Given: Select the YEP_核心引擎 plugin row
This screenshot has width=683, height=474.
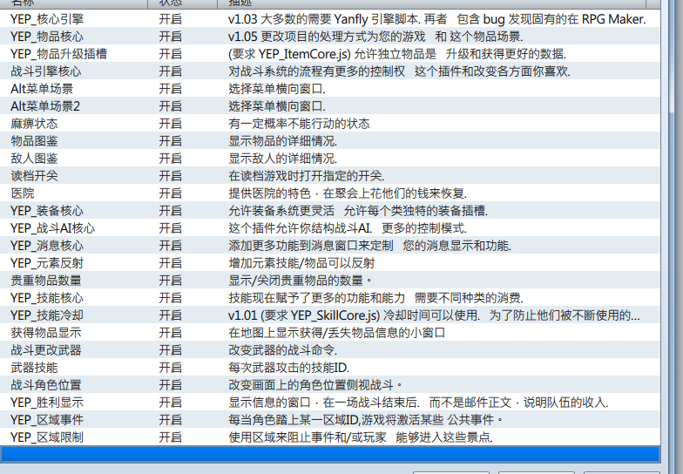Looking at the screenshot, I should pyautogui.click(x=330, y=19).
